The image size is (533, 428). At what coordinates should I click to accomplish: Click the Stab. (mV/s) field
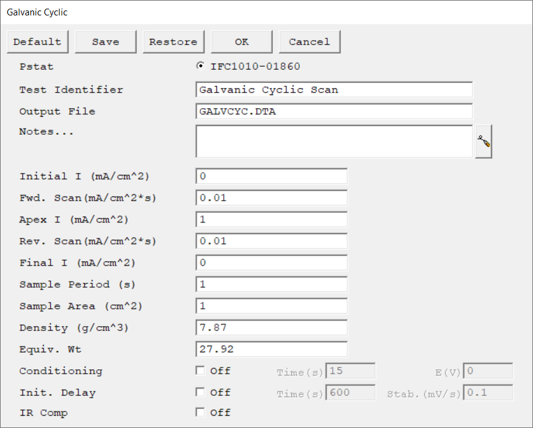[488, 393]
